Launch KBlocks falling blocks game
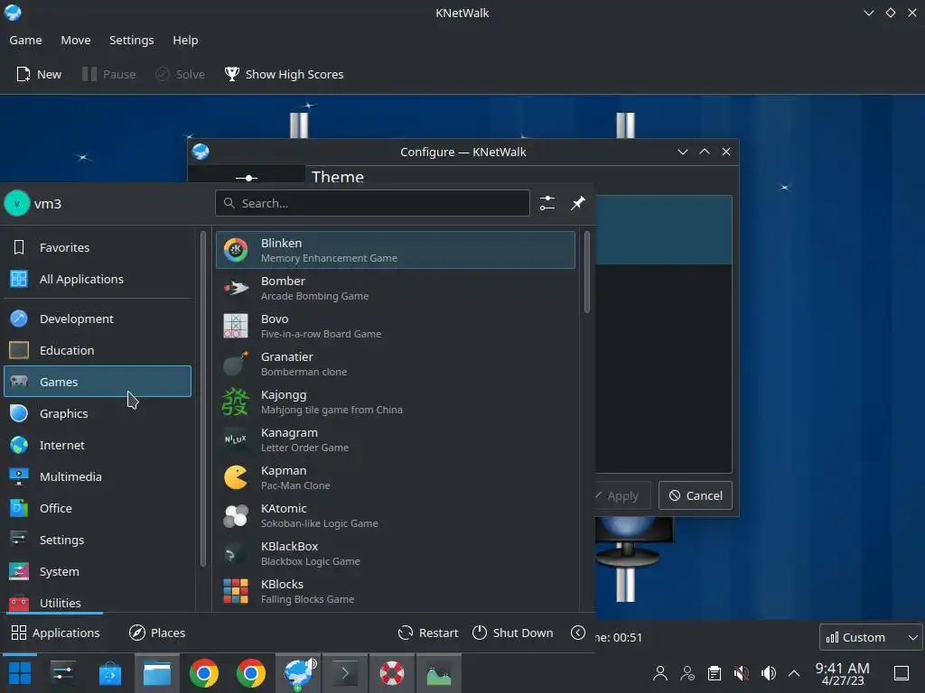The height and width of the screenshot is (693, 925). tap(396, 591)
